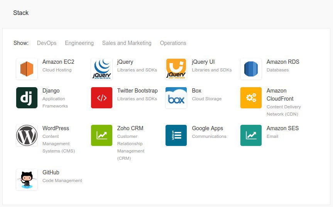Click the Twitter Bootstrap red code icon
333x207 pixels.
click(x=101, y=98)
